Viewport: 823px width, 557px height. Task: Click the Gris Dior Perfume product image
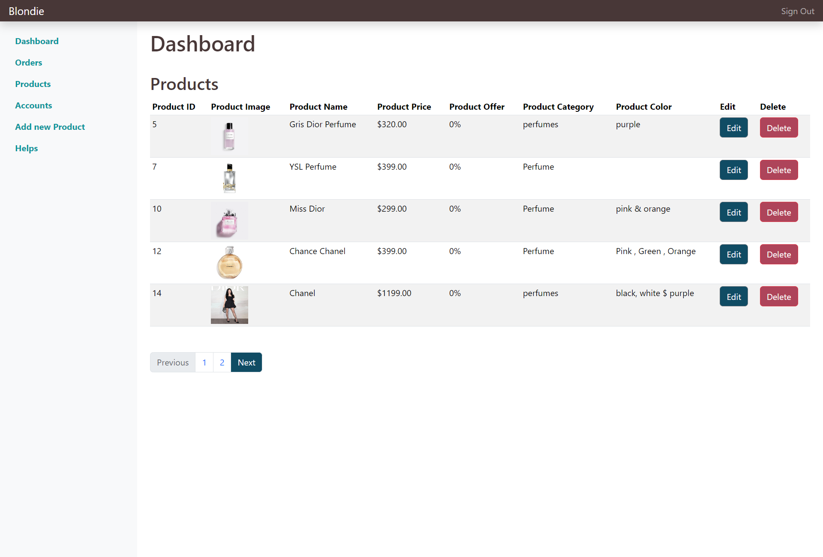click(x=229, y=136)
